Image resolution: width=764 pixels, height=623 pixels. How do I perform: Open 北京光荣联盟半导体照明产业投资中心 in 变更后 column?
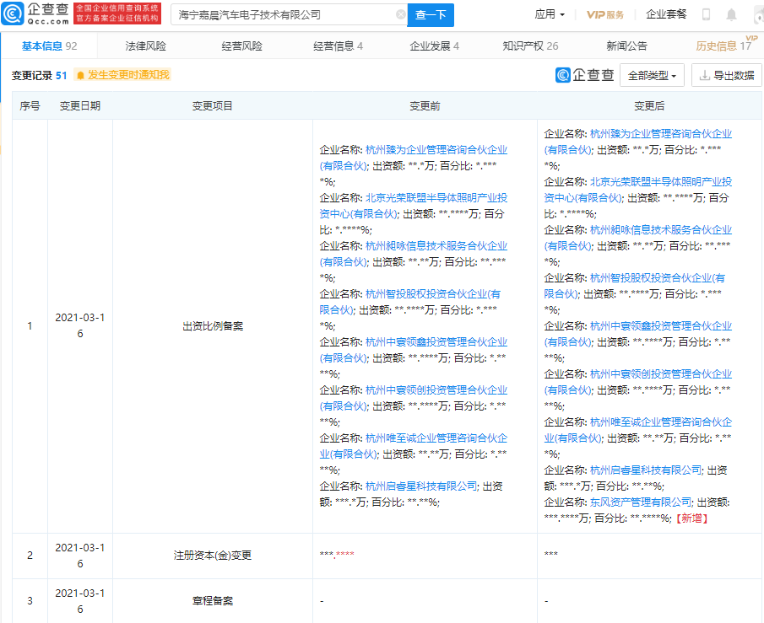point(638,190)
